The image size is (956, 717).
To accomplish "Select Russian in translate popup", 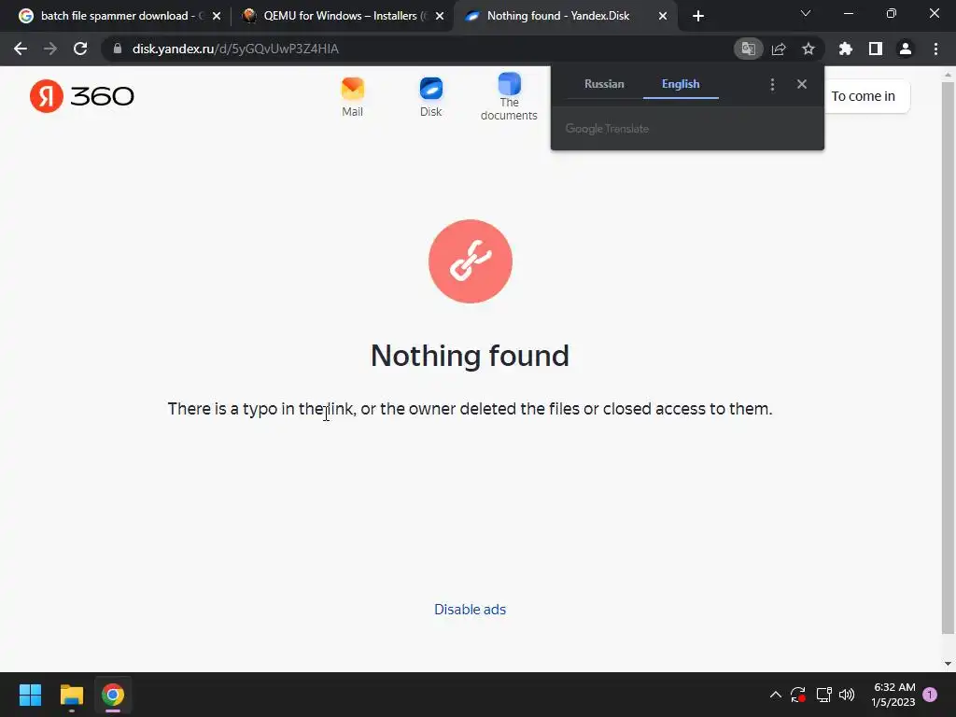I will point(604,84).
